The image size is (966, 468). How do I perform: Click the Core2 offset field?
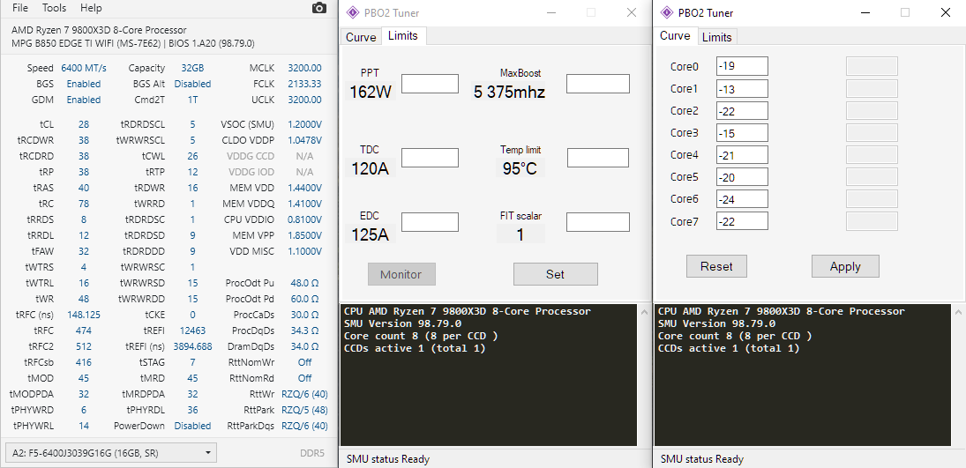tap(743, 111)
